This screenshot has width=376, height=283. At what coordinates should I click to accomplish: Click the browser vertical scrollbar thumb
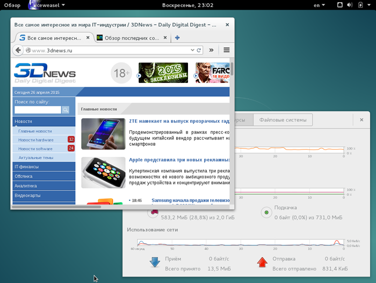tap(232, 68)
